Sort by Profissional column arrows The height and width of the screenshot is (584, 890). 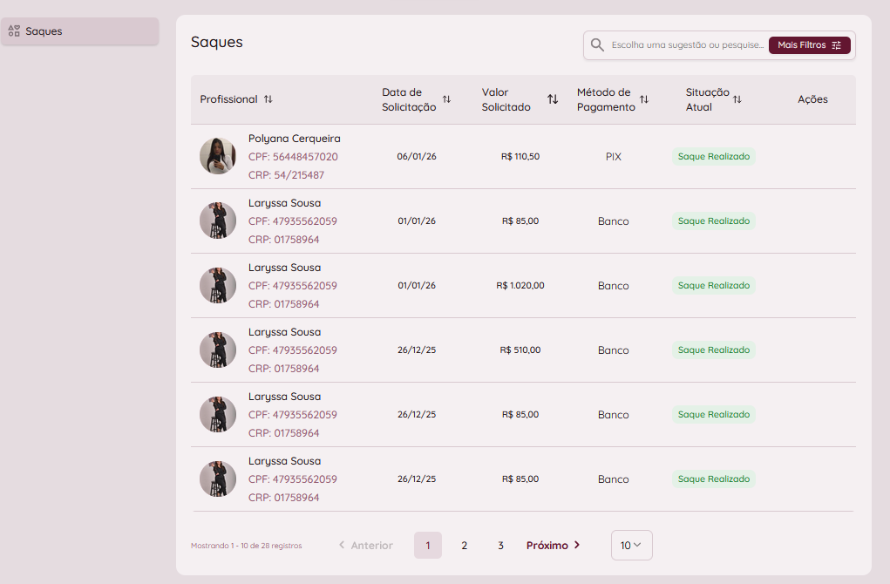pos(268,99)
